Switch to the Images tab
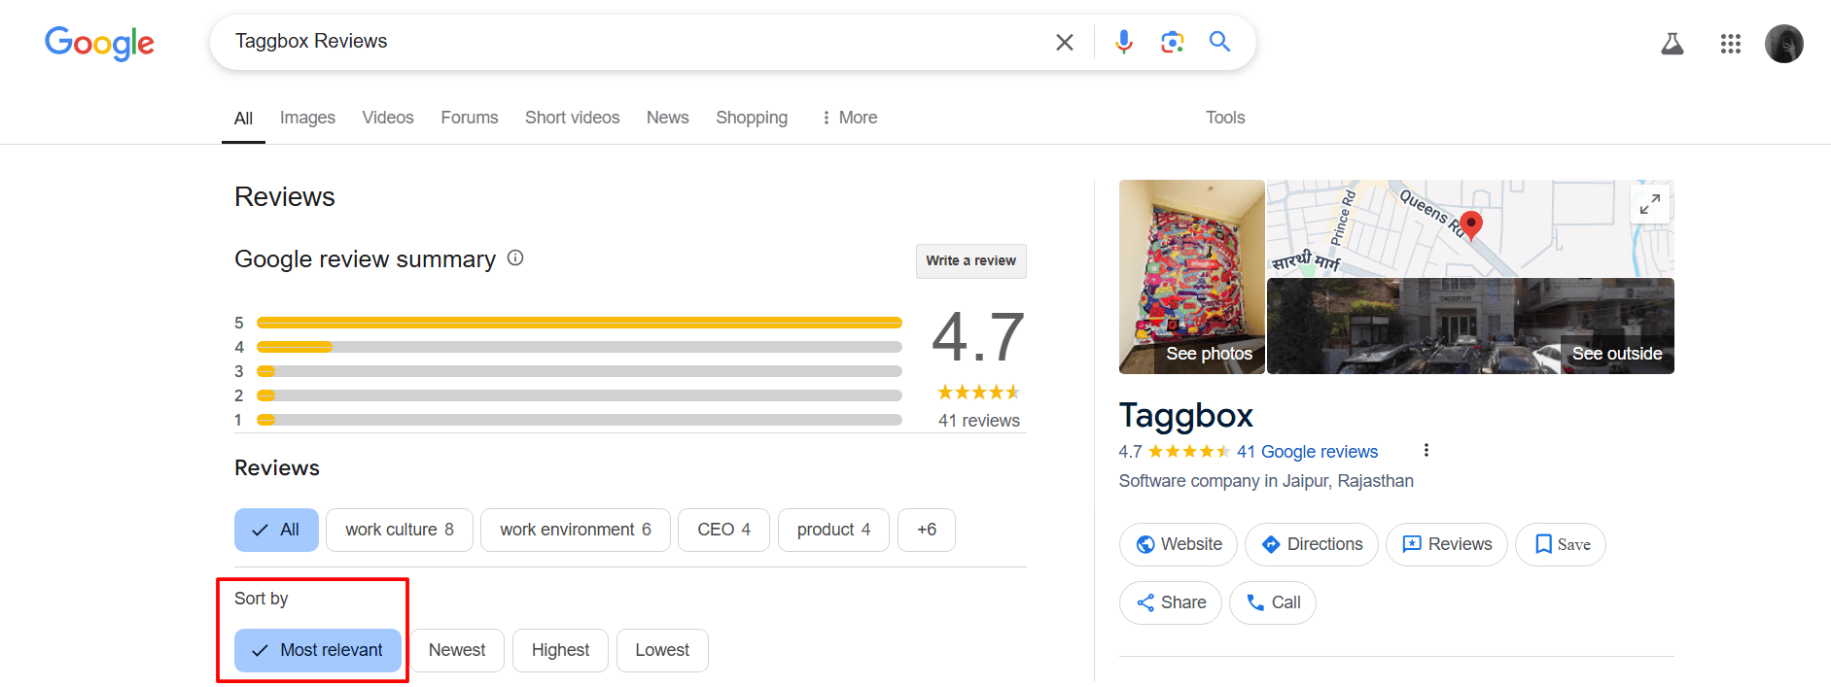The image size is (1831, 687). click(x=307, y=118)
